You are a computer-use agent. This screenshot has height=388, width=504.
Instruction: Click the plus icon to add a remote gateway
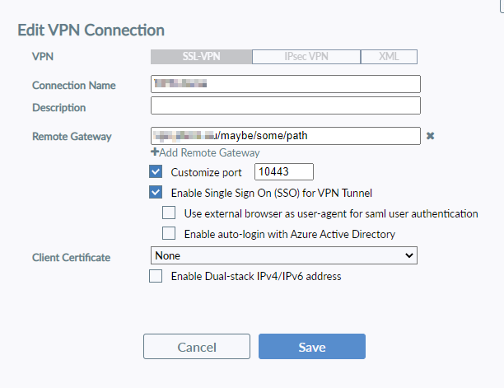click(x=155, y=153)
